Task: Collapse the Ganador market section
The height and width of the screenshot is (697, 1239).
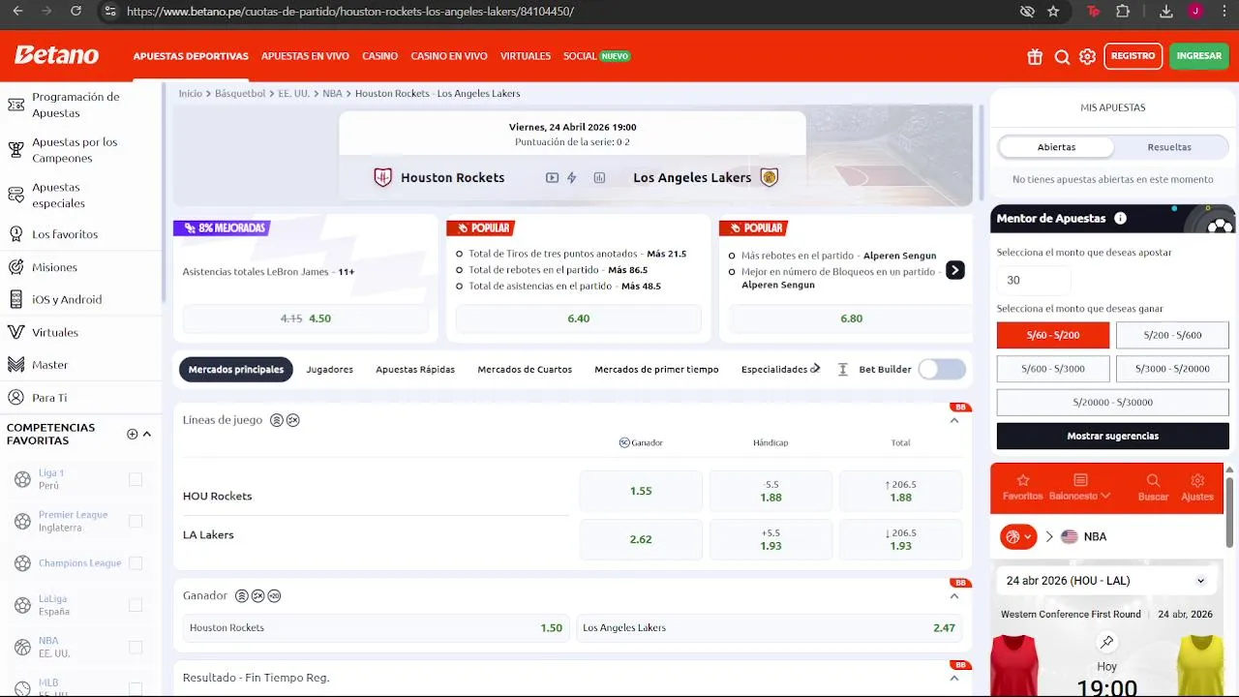Action: click(954, 596)
